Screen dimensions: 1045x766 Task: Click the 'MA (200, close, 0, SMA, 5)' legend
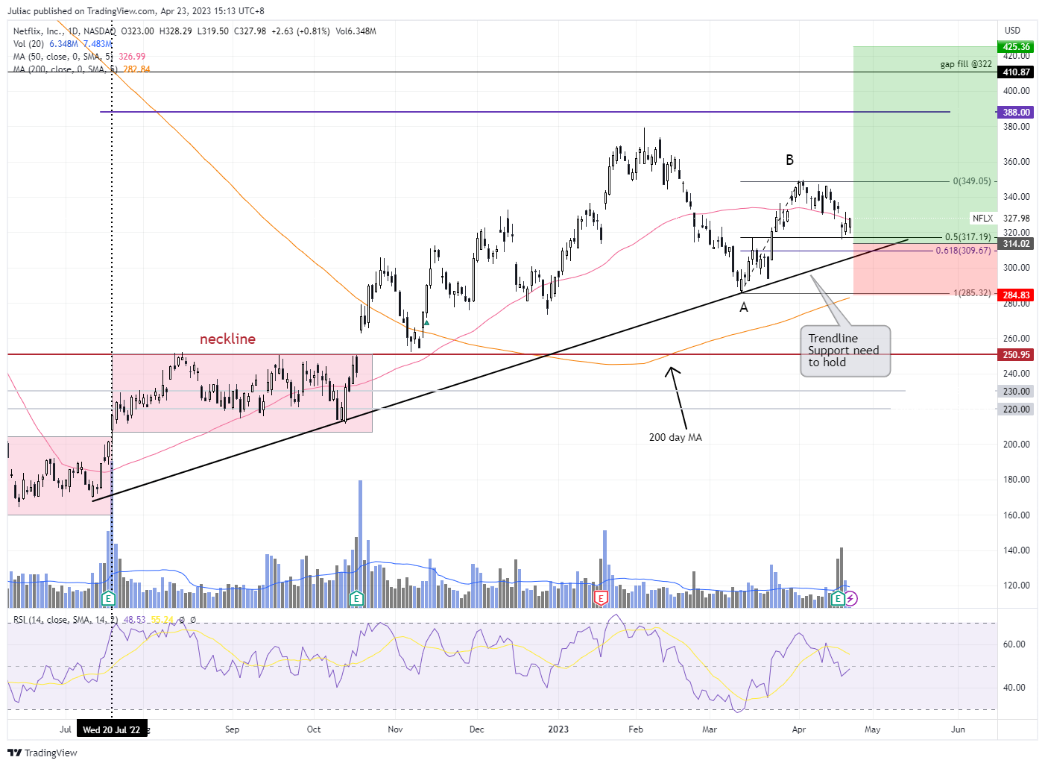66,69
